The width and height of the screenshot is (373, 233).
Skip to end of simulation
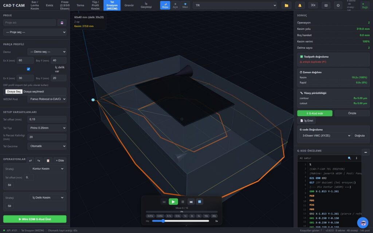191,202
